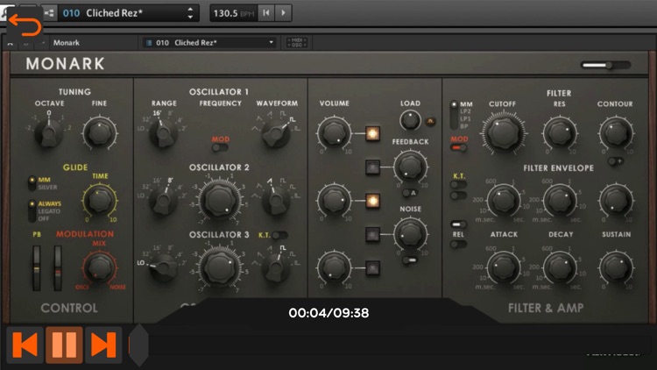Click the Filter Contour knob
The width and height of the screenshot is (657, 370).
[616, 133]
